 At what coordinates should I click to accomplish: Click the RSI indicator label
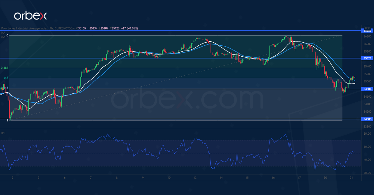pyautogui.click(x=3, y=133)
